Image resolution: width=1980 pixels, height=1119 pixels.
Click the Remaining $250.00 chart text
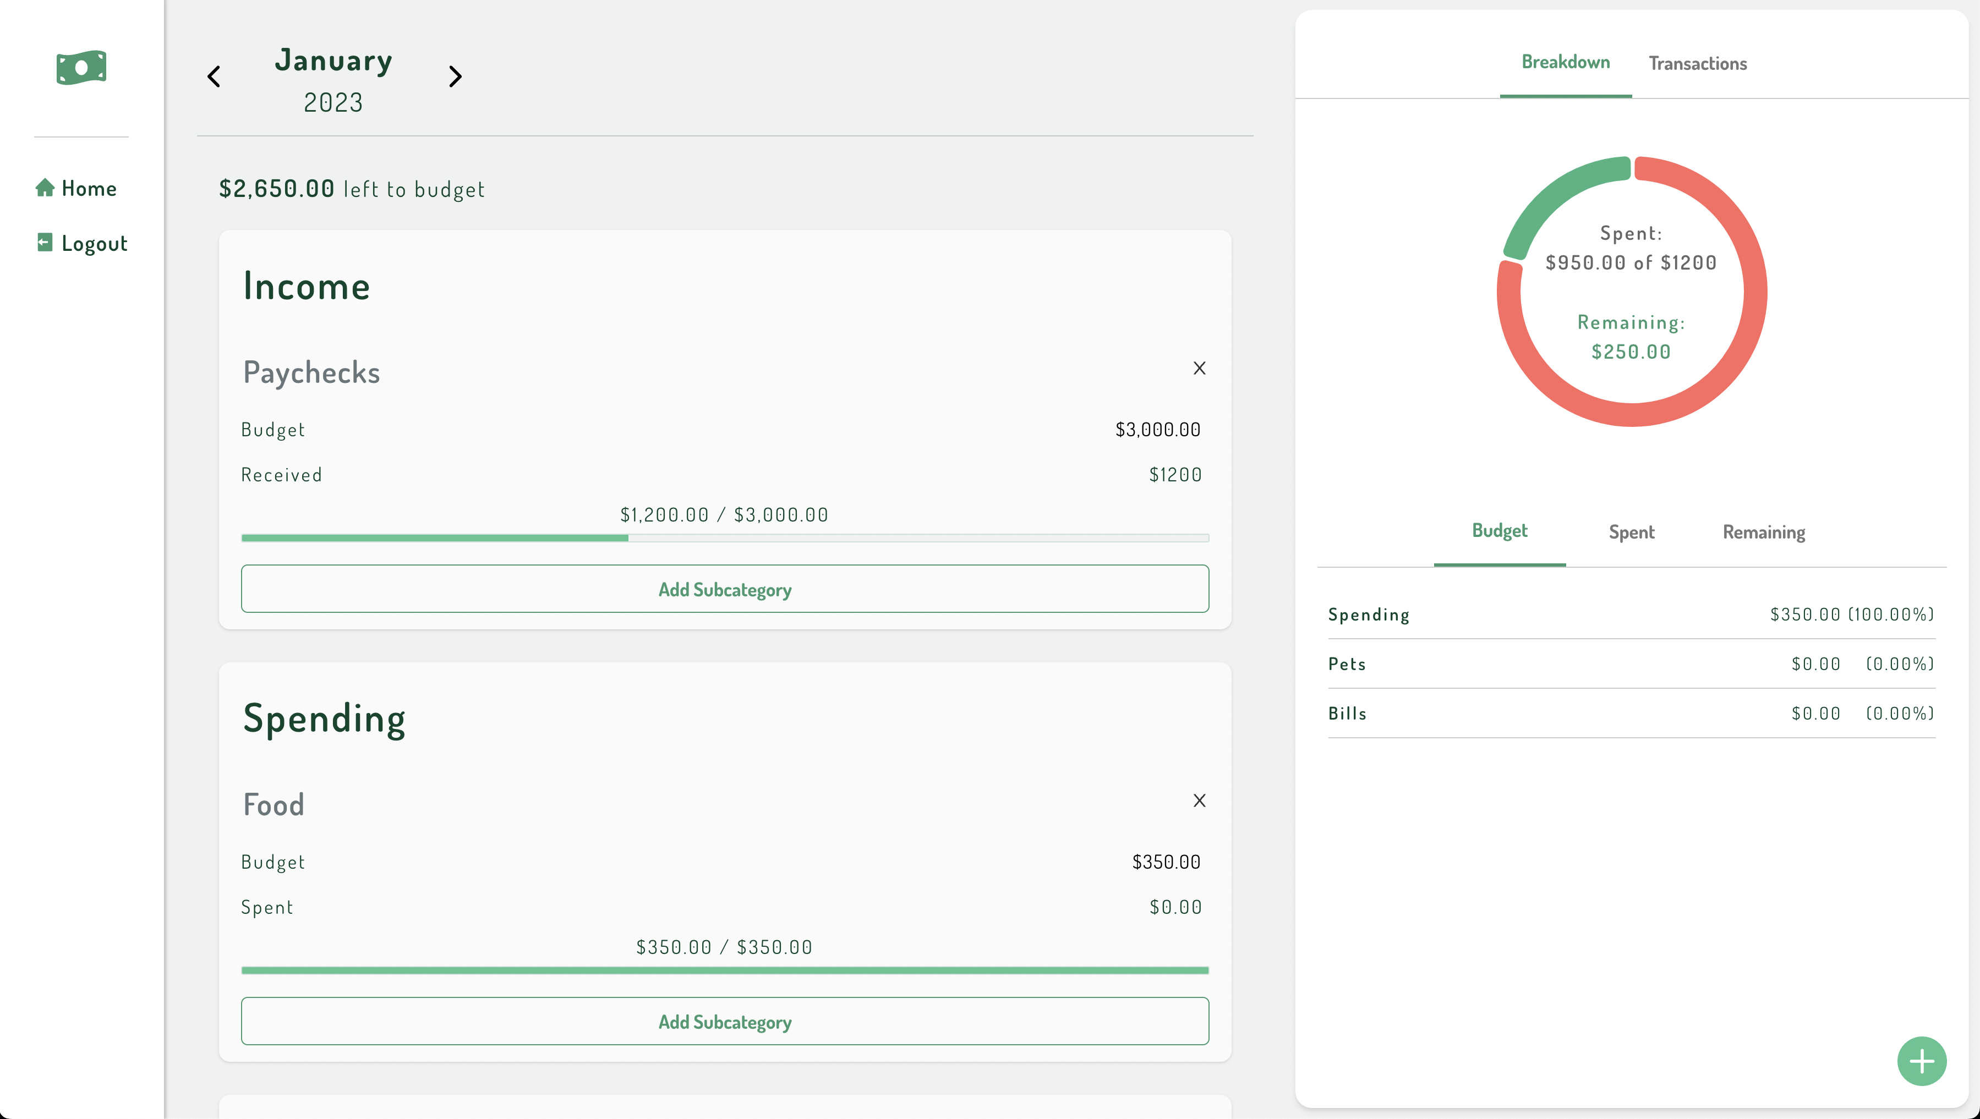[x=1631, y=337]
